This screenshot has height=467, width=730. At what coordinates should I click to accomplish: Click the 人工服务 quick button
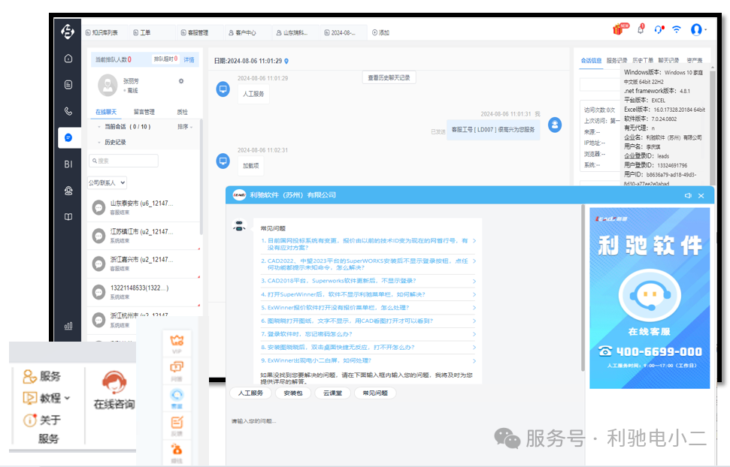pyautogui.click(x=250, y=393)
